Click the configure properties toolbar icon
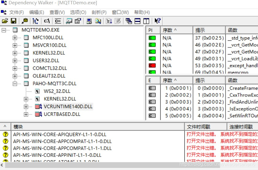Viewport: 258px width, 170px height. point(78,21)
